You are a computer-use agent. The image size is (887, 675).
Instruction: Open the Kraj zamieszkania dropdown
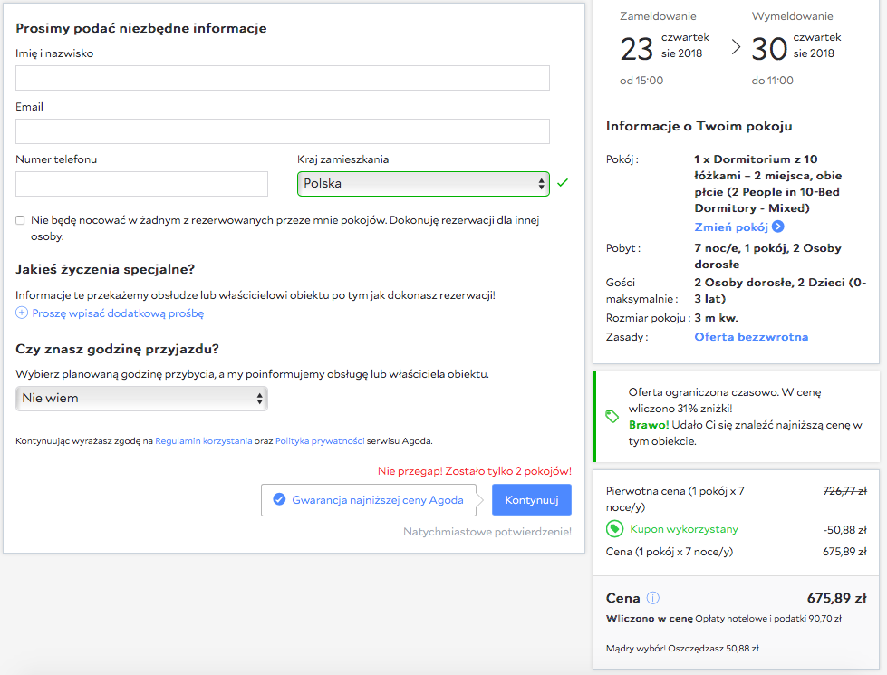tap(423, 184)
